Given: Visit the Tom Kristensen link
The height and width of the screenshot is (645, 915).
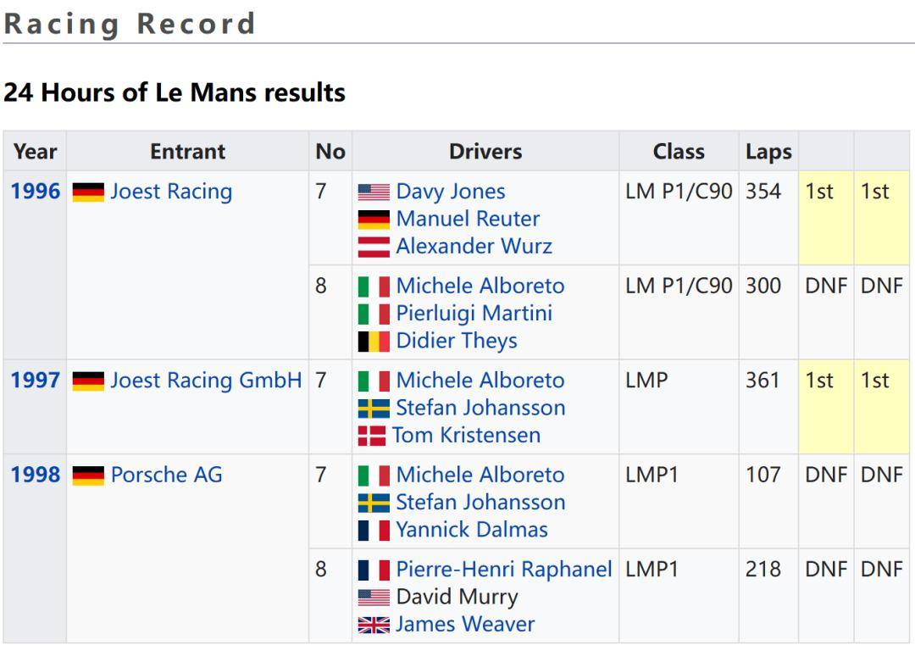Looking at the screenshot, I should [466, 435].
